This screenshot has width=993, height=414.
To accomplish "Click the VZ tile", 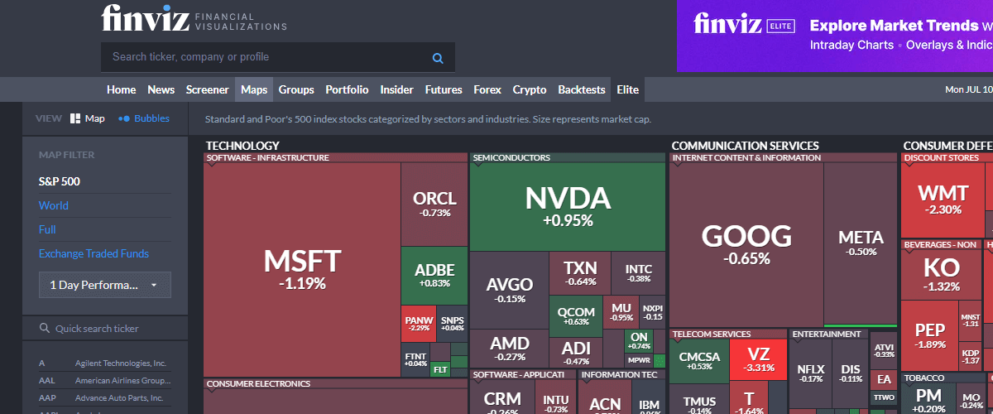I will (x=759, y=361).
